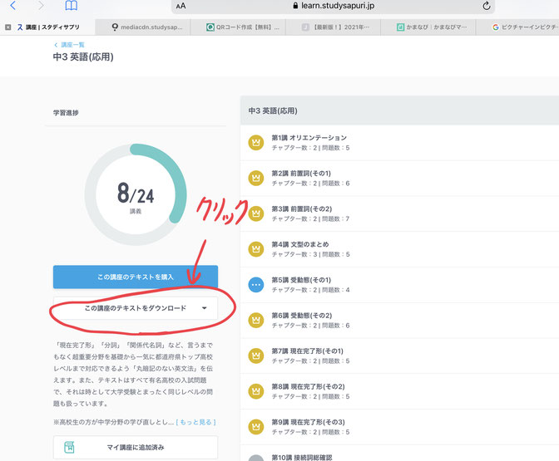Click the learn.studysapuri.jp address bar
The width and height of the screenshot is (559, 461).
click(x=333, y=6)
